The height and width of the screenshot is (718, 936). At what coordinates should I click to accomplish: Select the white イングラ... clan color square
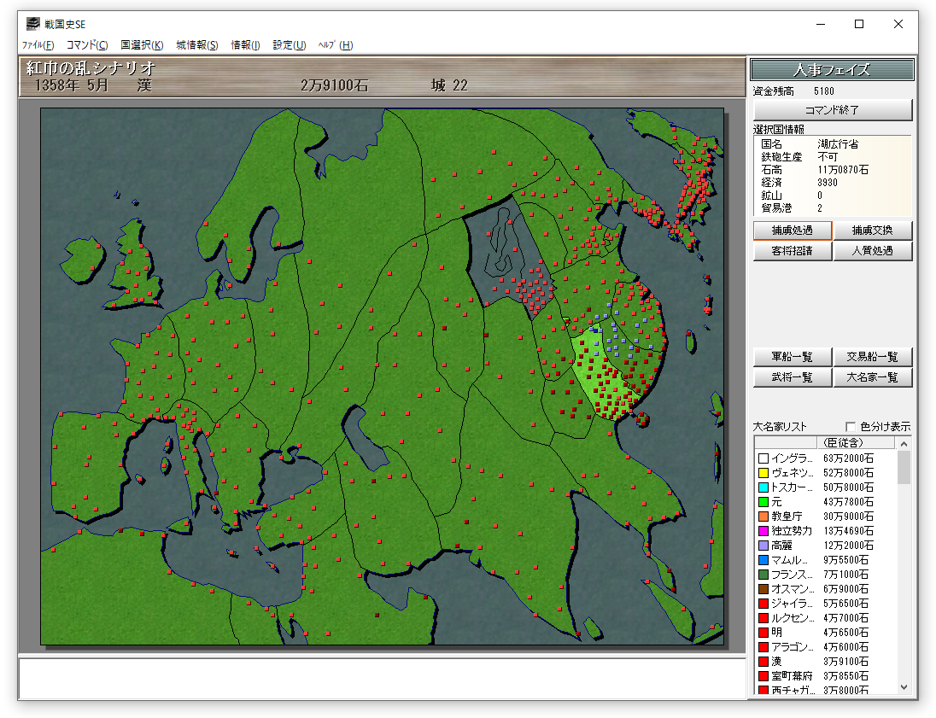click(x=763, y=458)
